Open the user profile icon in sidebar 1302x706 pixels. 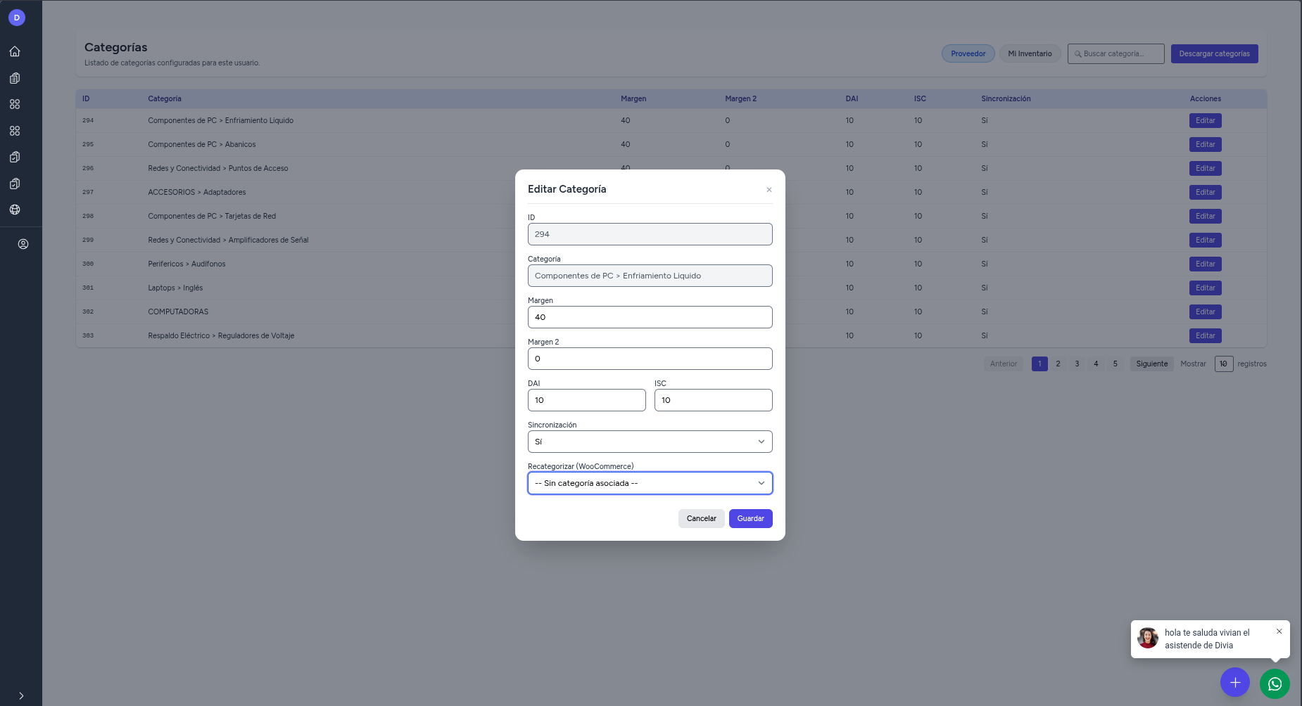23,244
